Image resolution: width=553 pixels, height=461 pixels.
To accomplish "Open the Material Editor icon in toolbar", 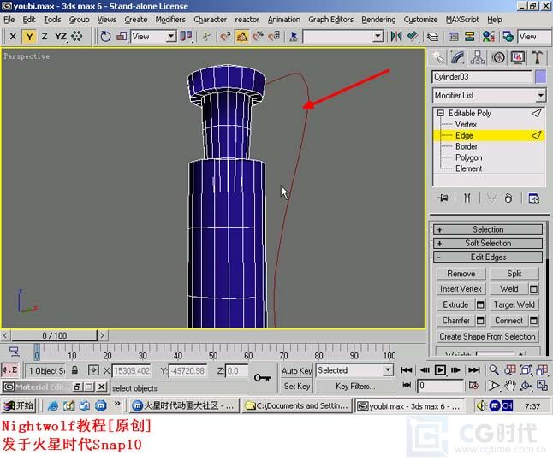I will point(489,36).
